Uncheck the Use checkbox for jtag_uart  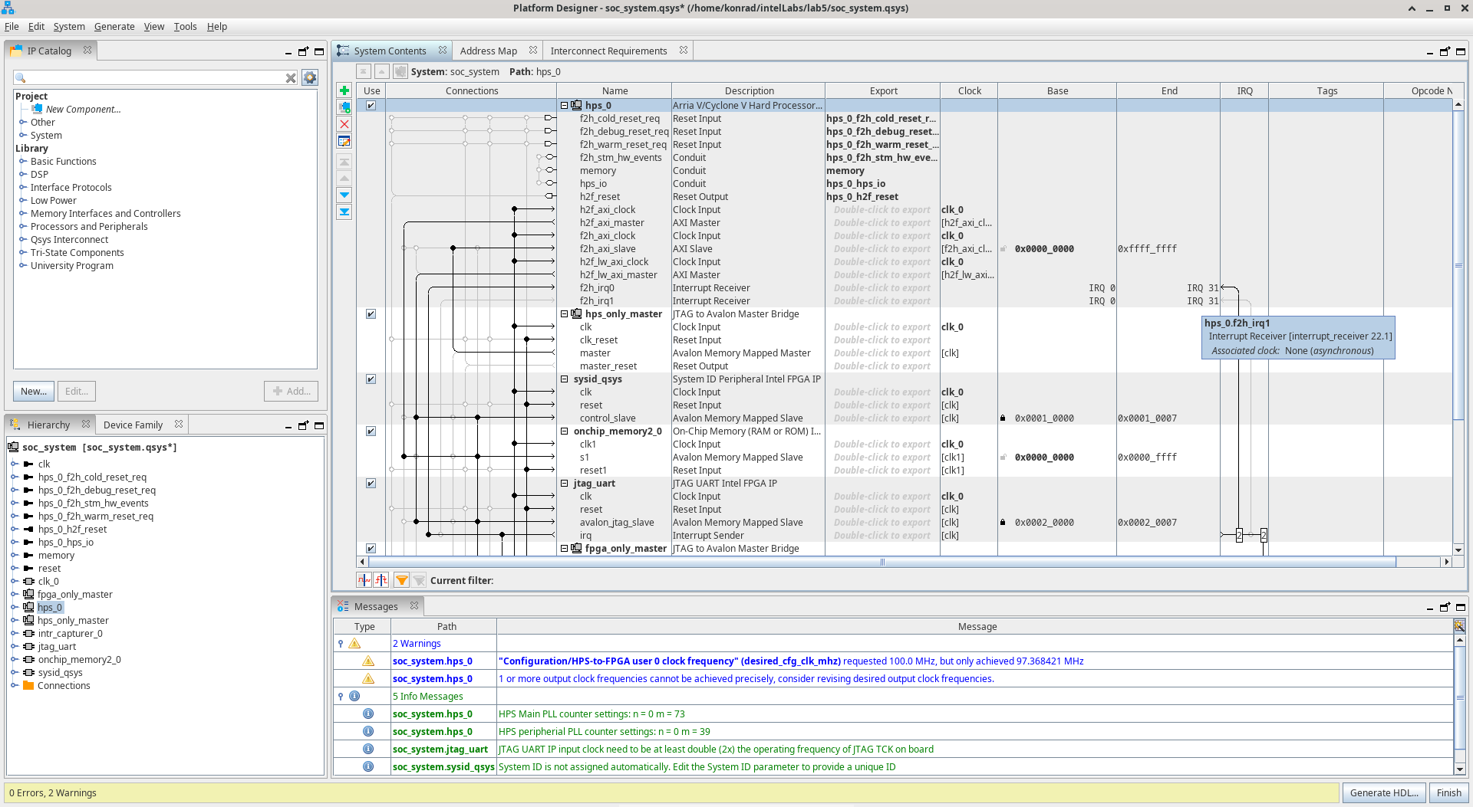coord(371,484)
